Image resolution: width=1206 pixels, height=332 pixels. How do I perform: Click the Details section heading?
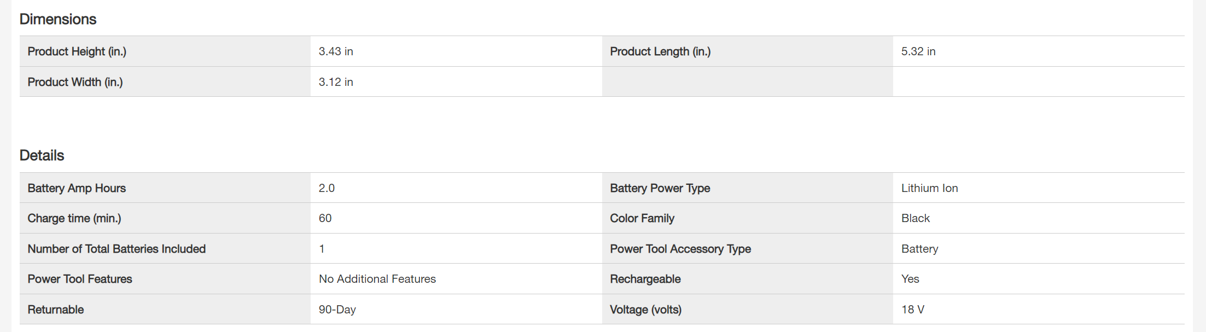tap(42, 155)
